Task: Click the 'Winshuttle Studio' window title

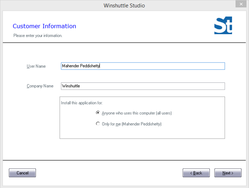Action: (124, 6)
